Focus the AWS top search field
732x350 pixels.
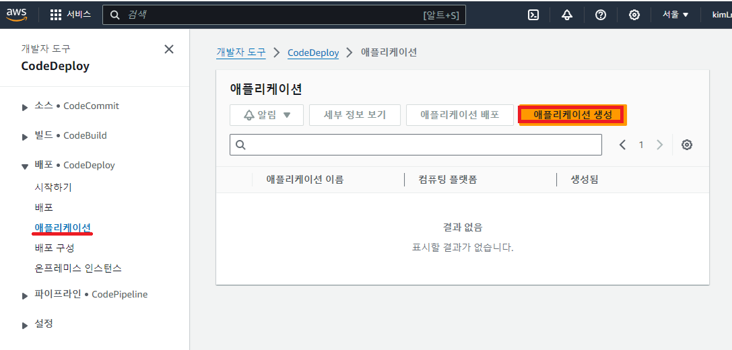click(x=284, y=15)
